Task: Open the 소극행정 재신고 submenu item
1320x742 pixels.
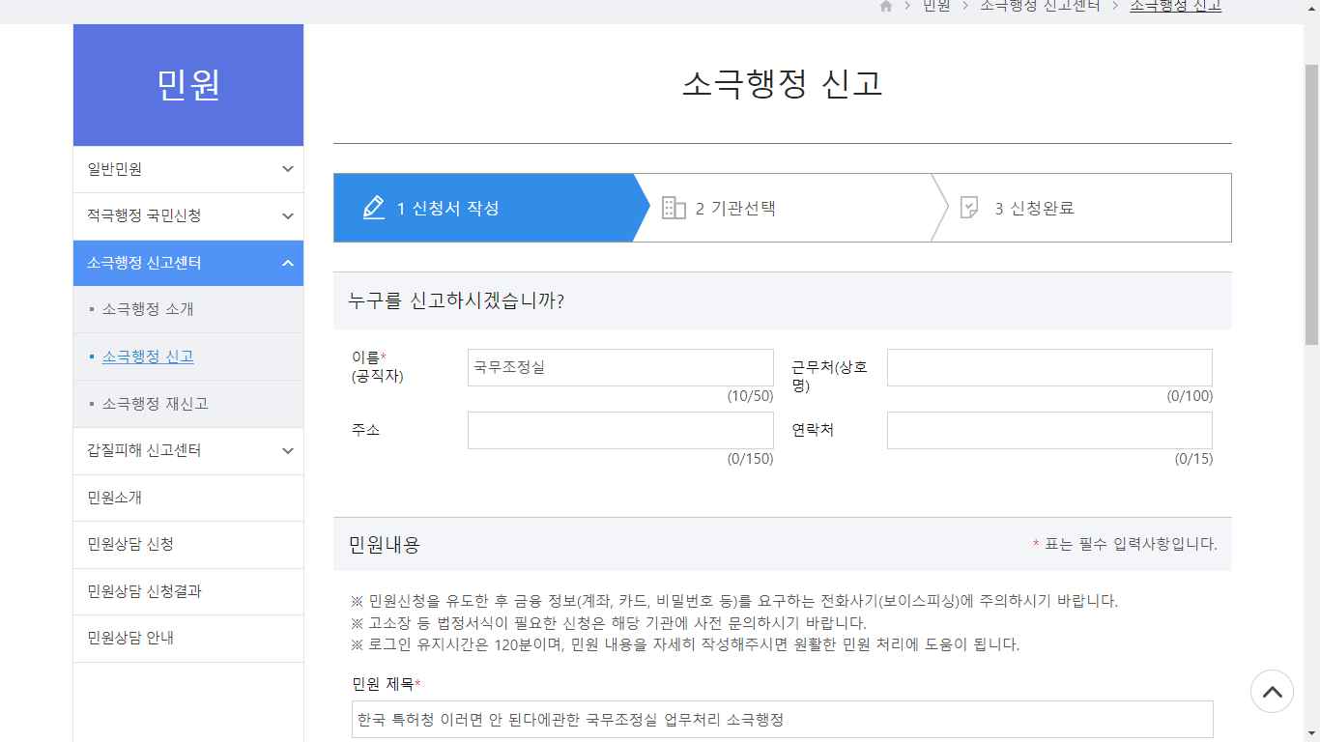Action: coord(155,404)
